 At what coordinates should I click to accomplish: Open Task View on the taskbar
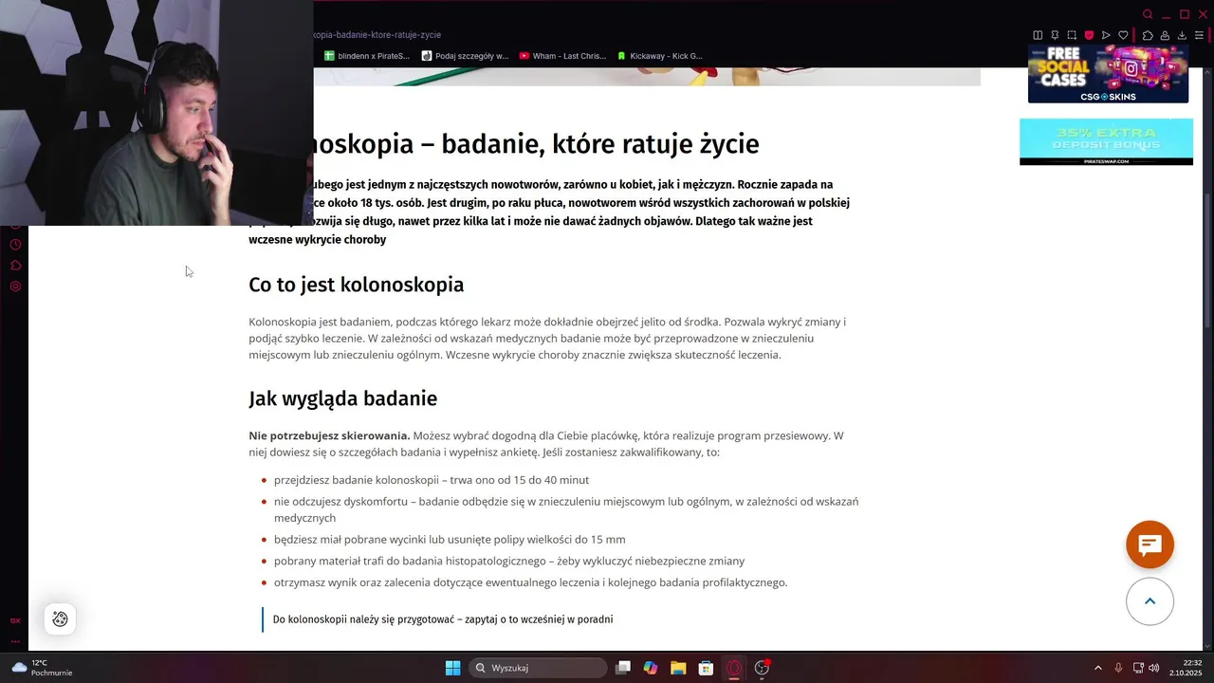[x=623, y=668]
